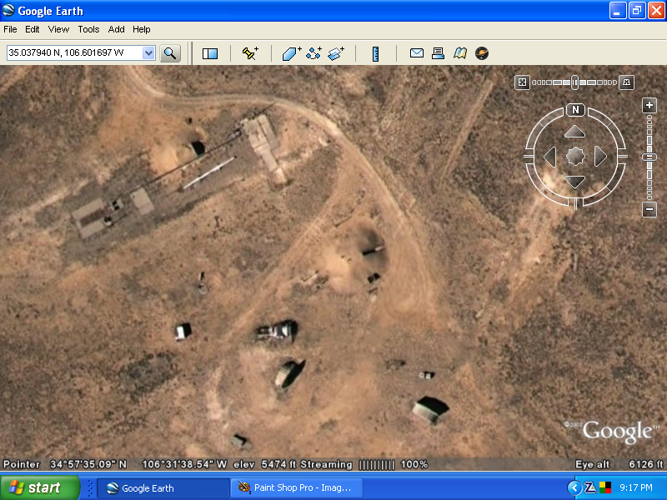
Task: Click the pointer longitude 106°31'38.54" W
Action: coord(184,464)
